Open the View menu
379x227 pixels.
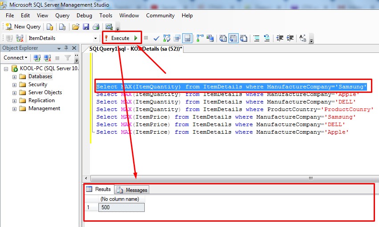(x=42, y=16)
